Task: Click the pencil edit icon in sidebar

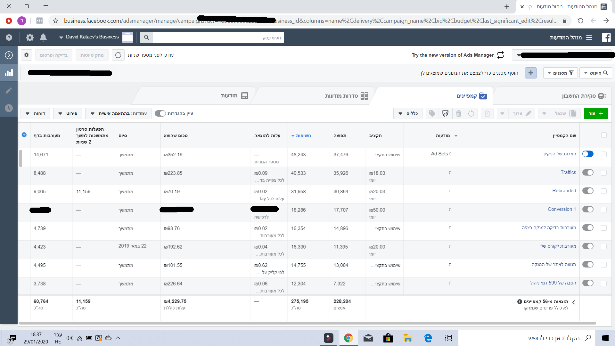Action: click(9, 91)
